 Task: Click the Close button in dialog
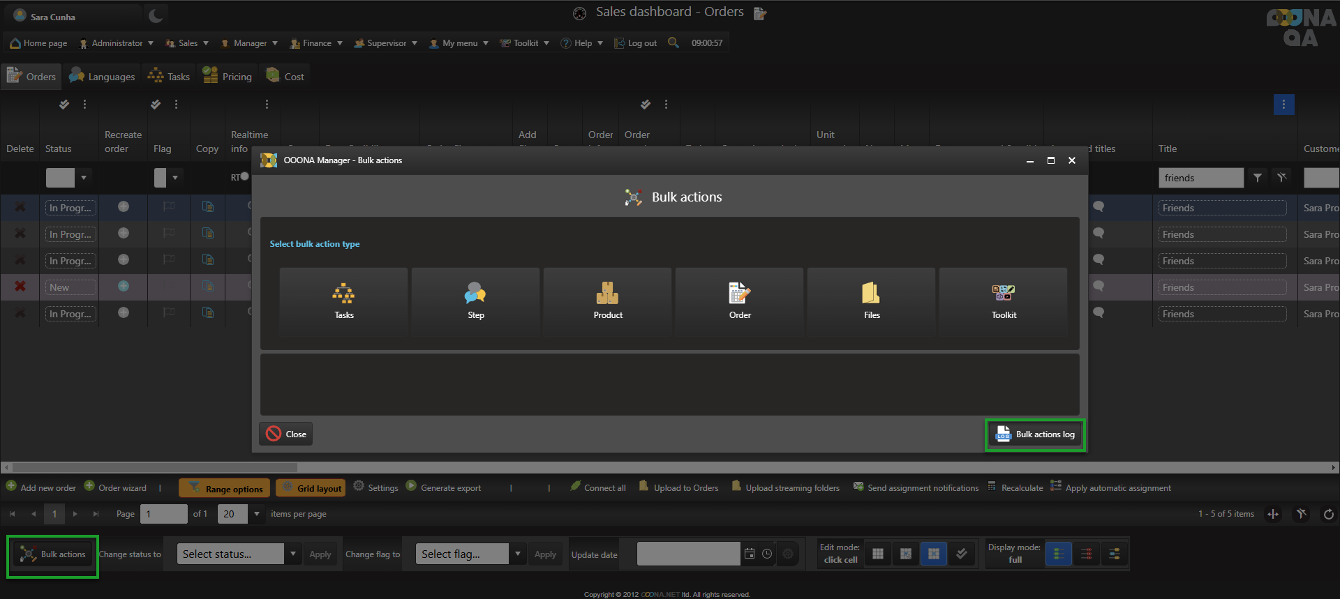286,434
